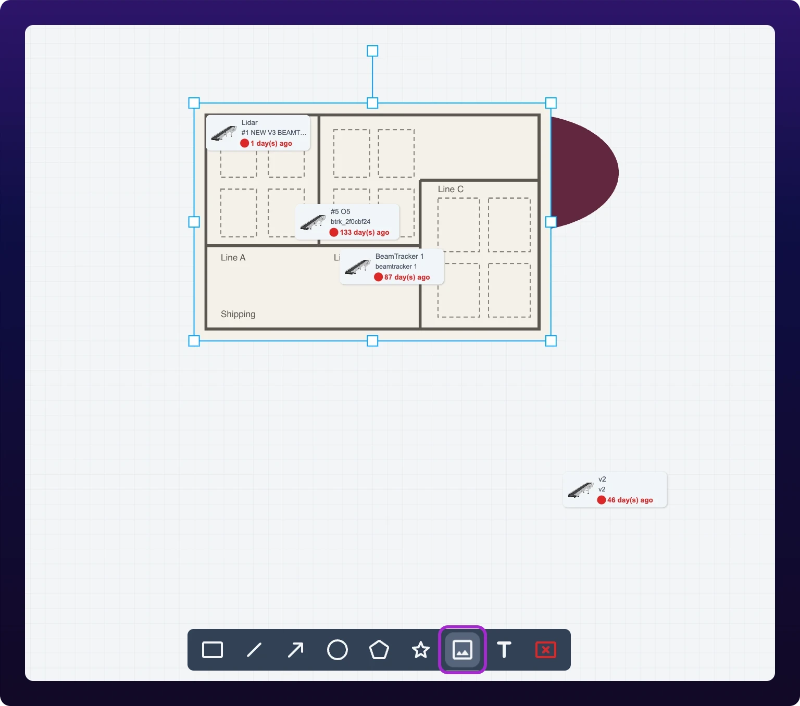Open the #5 O5 device card
This screenshot has width=800, height=706.
click(347, 222)
